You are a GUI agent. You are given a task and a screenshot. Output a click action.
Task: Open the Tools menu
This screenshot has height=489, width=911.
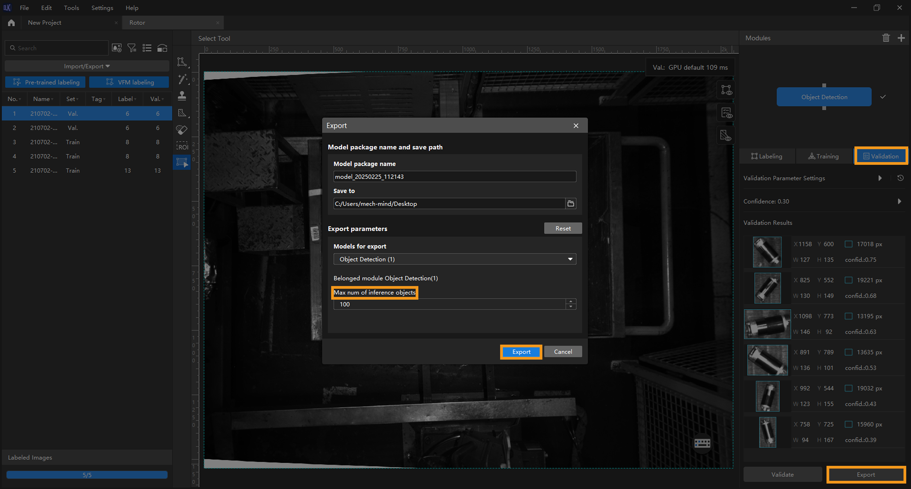click(x=72, y=7)
